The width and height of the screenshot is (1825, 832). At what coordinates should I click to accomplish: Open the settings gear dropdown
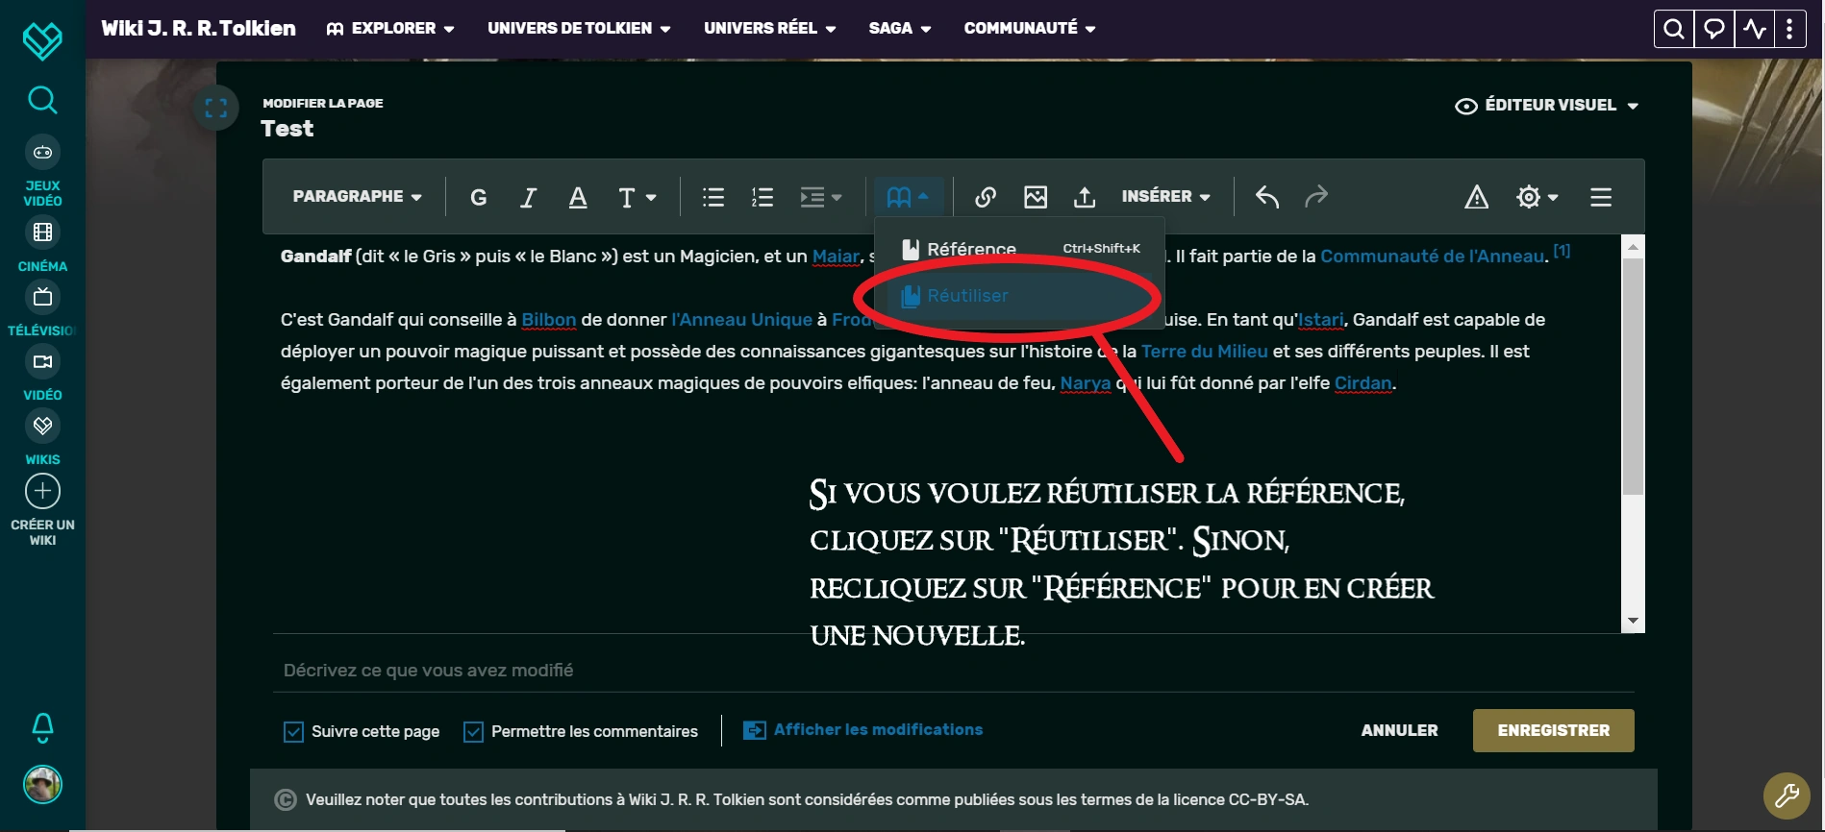point(1537,197)
